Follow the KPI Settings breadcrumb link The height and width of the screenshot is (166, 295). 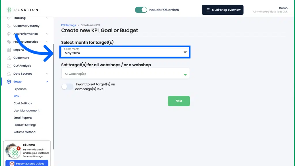click(69, 25)
